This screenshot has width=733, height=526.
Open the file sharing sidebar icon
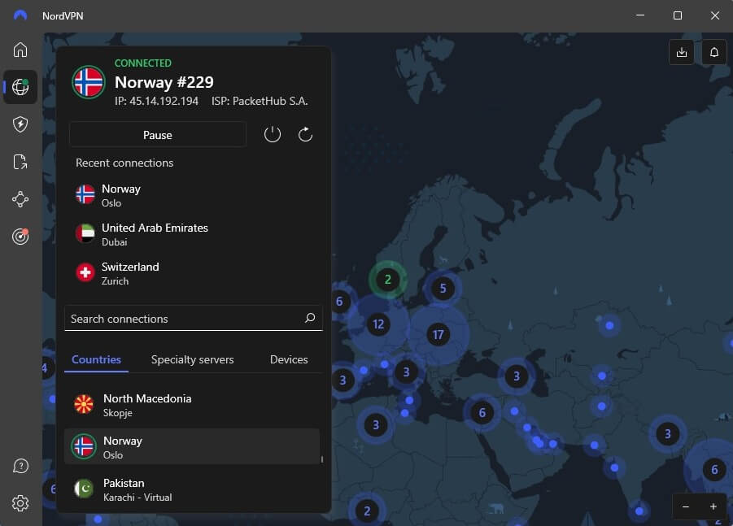[x=20, y=162]
